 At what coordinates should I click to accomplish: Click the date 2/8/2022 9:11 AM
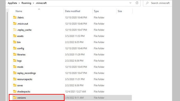[x=74, y=98]
